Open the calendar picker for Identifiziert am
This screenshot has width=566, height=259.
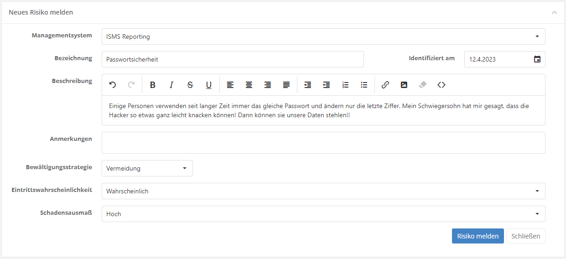(537, 59)
